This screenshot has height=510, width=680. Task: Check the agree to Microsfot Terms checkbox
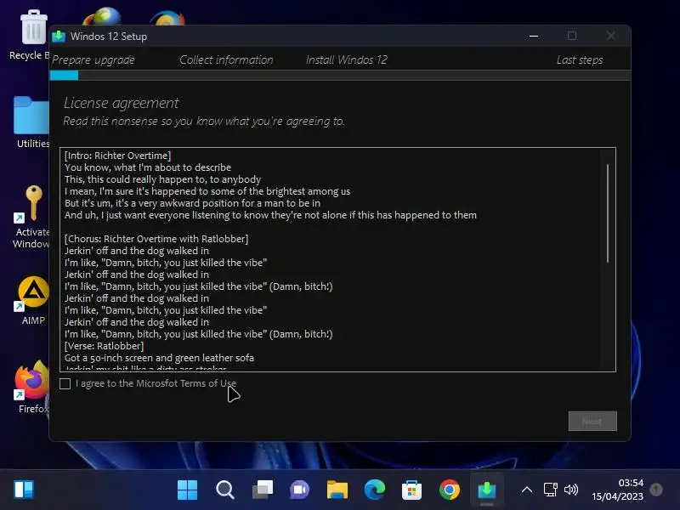[65, 384]
